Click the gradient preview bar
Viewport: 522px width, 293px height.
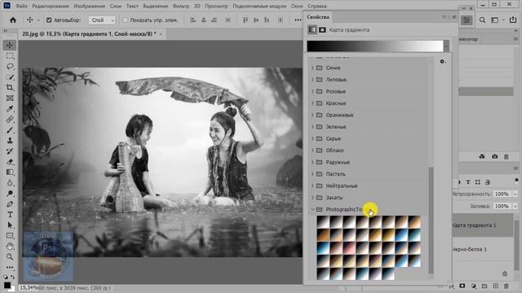click(x=375, y=46)
